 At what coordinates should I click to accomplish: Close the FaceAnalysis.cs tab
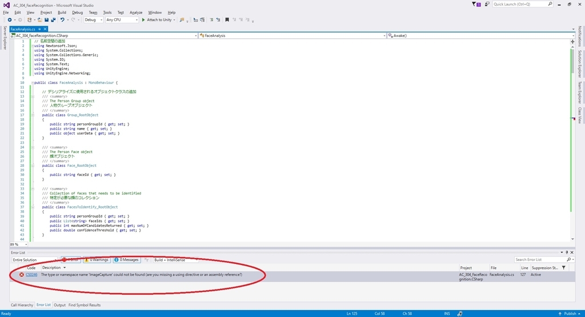[45, 29]
